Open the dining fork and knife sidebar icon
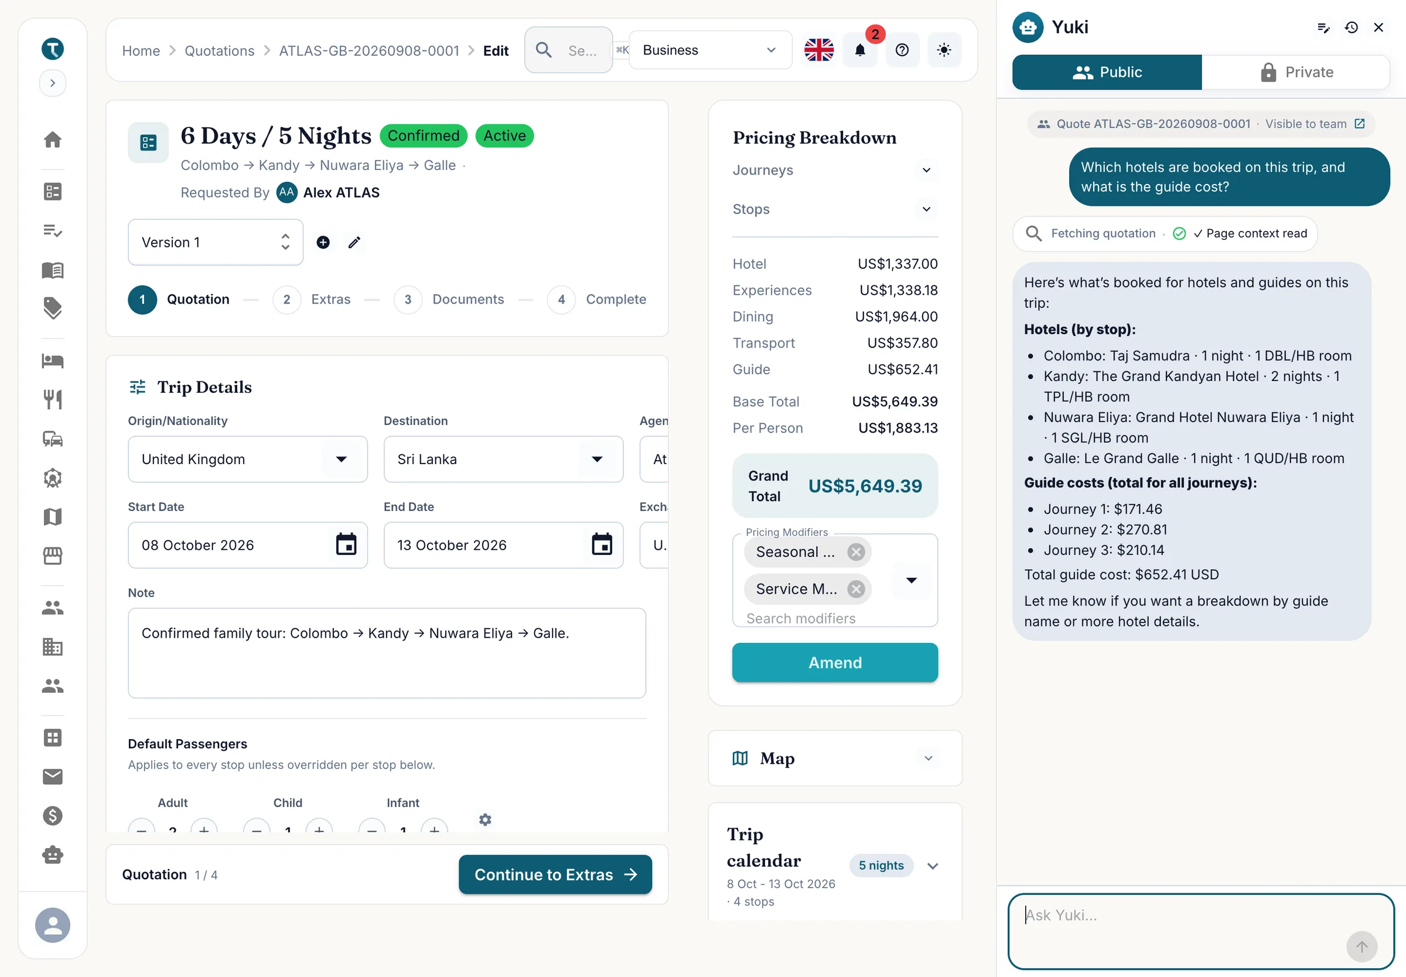The height and width of the screenshot is (977, 1406). click(x=53, y=400)
